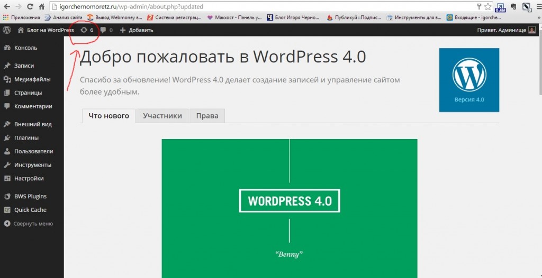Open the Приложения apps bookmark
The image size is (542, 278).
21,17
